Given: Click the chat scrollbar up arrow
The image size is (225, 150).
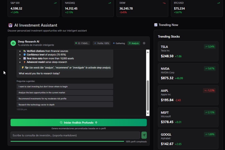Looking at the screenshot, I should tap(148, 52).
